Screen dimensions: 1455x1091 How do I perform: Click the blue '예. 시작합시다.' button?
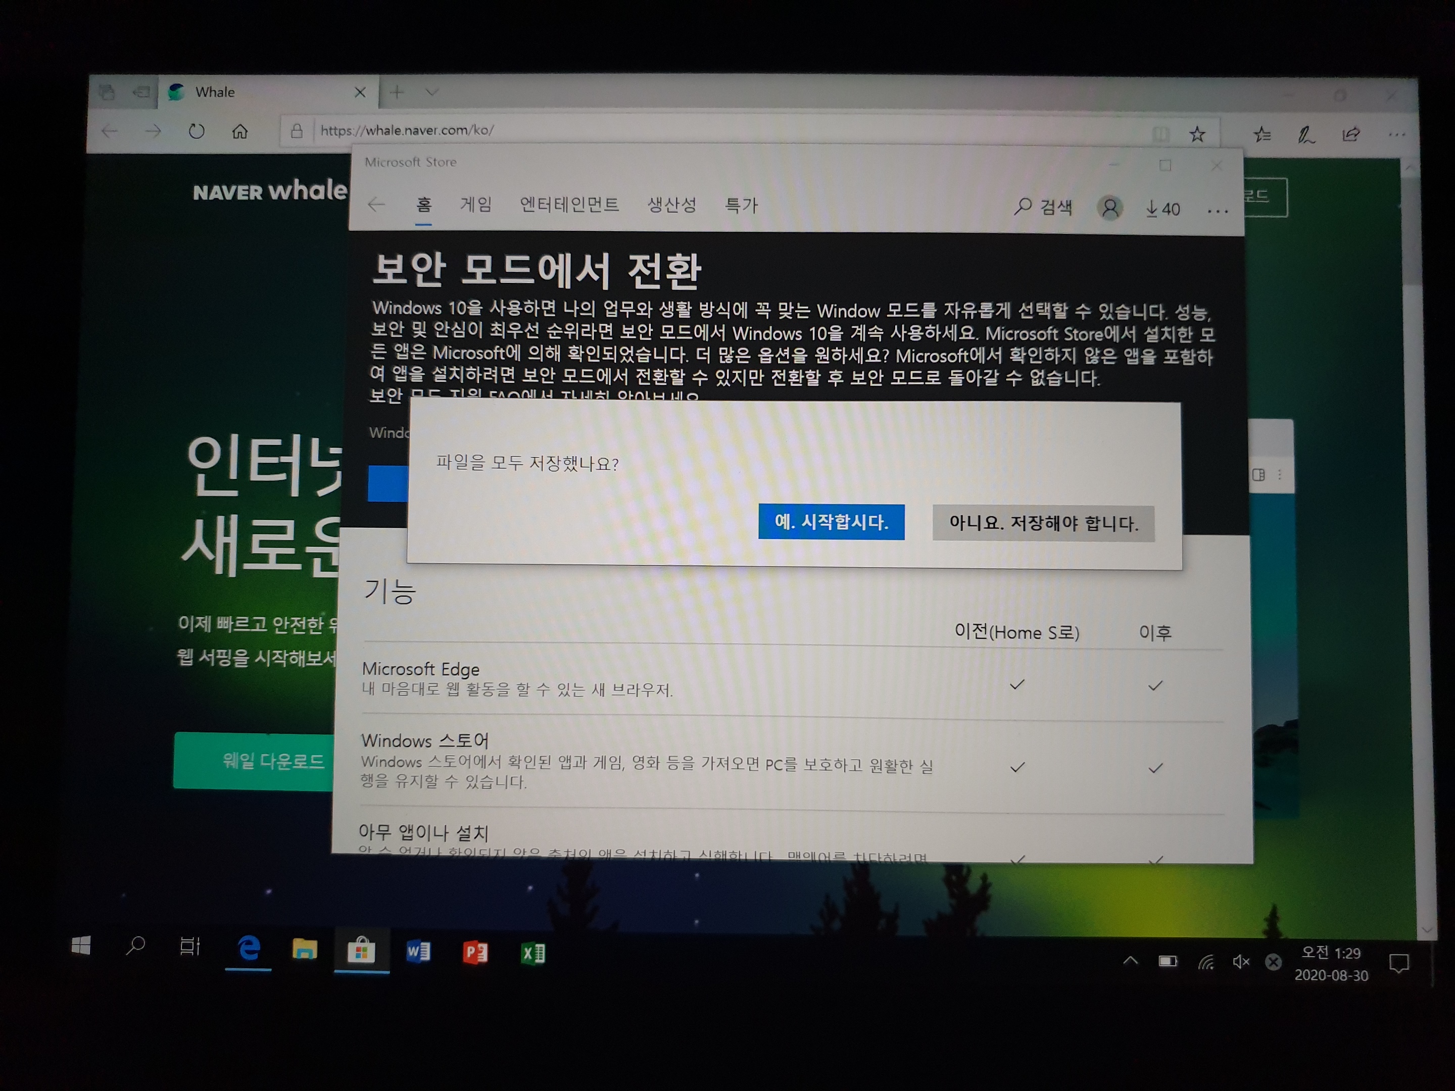coord(831,521)
